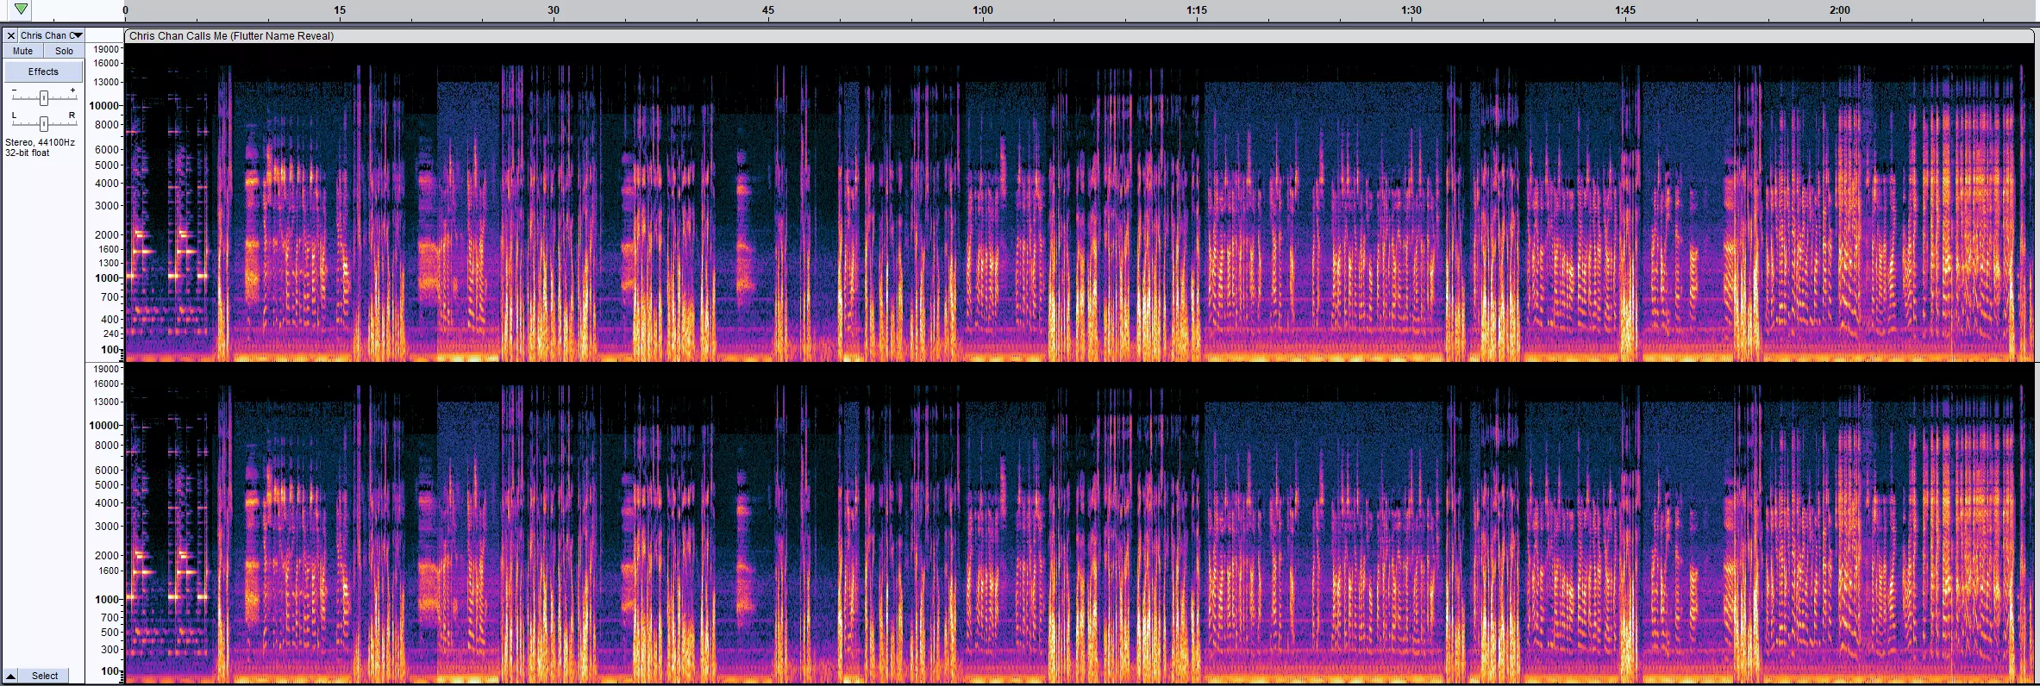Solo the Chris Chan track
2040x686 pixels.
[64, 51]
